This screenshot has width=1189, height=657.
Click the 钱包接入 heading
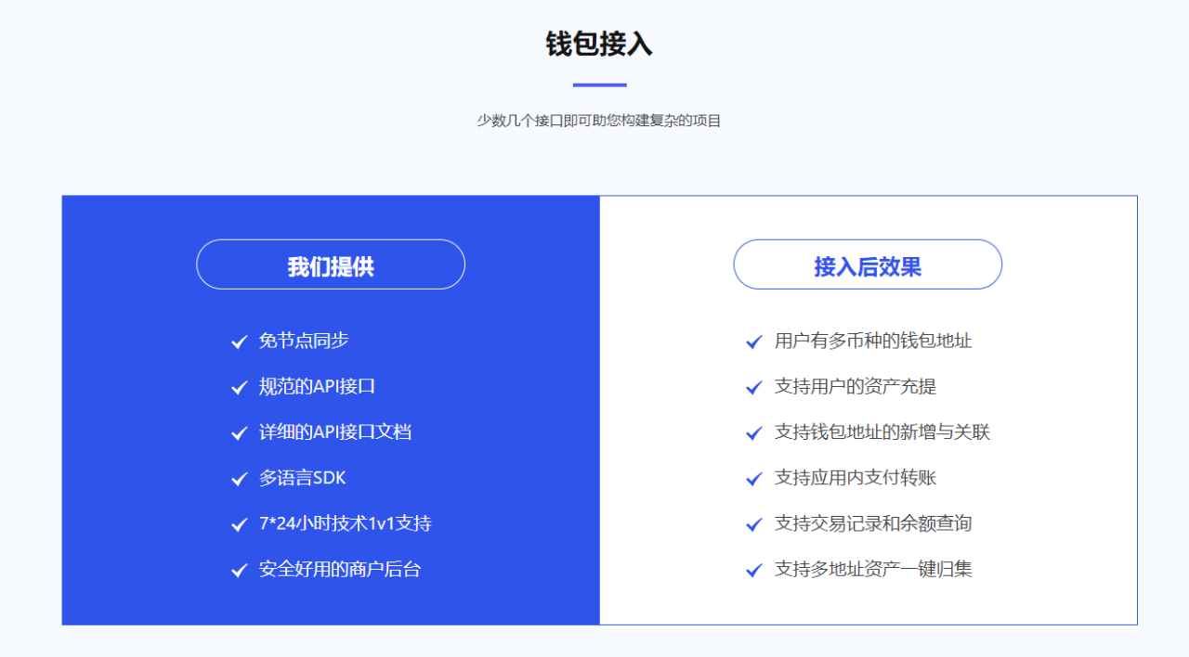(599, 44)
